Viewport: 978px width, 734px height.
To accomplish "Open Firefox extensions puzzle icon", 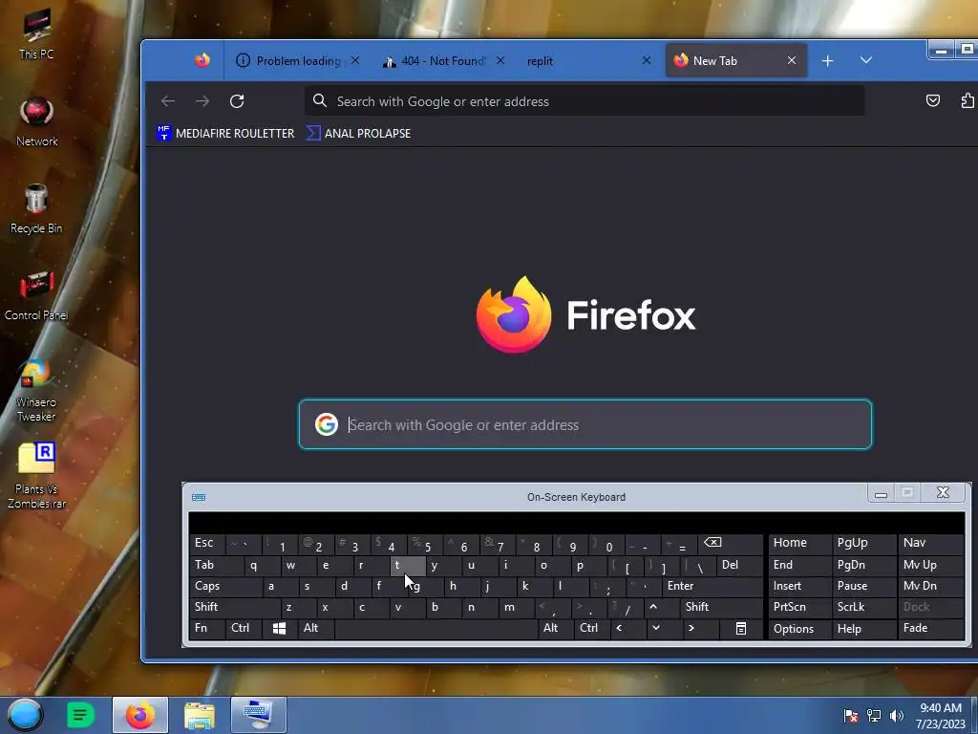I will point(967,101).
